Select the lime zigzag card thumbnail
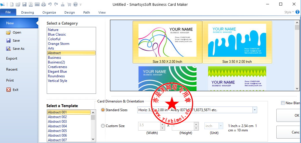The width and height of the screenshot is (301, 143). 237,78
